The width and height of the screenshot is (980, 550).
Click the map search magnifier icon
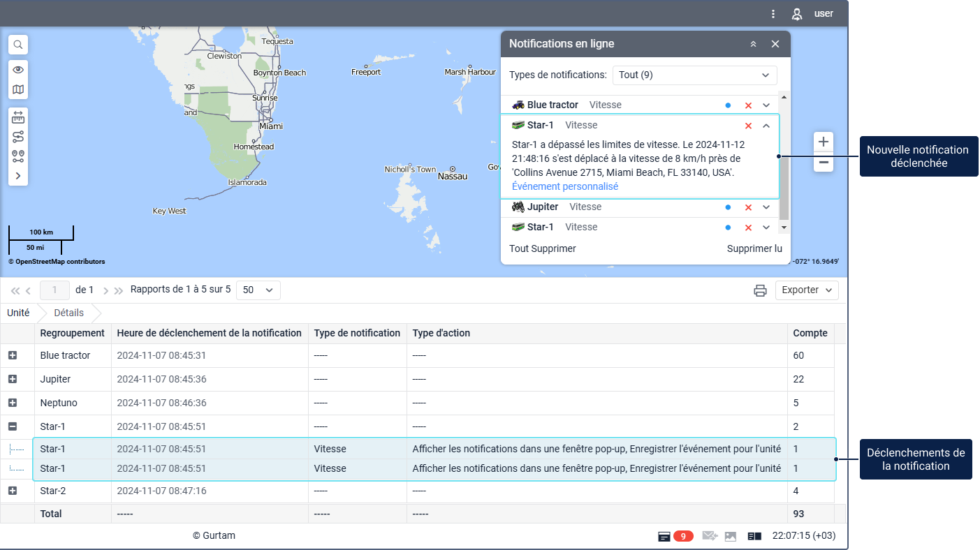(x=18, y=45)
